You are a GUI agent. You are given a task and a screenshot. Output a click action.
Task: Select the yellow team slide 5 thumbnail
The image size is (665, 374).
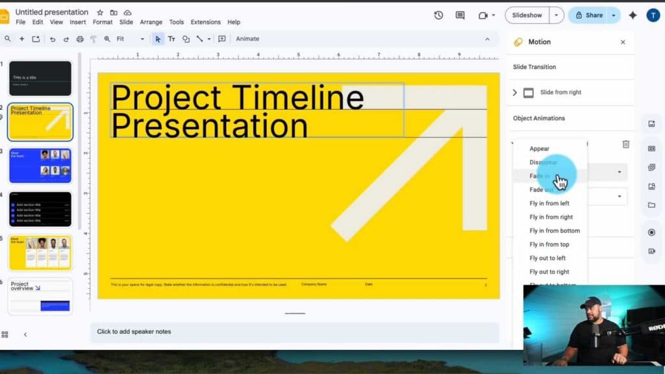click(x=40, y=253)
